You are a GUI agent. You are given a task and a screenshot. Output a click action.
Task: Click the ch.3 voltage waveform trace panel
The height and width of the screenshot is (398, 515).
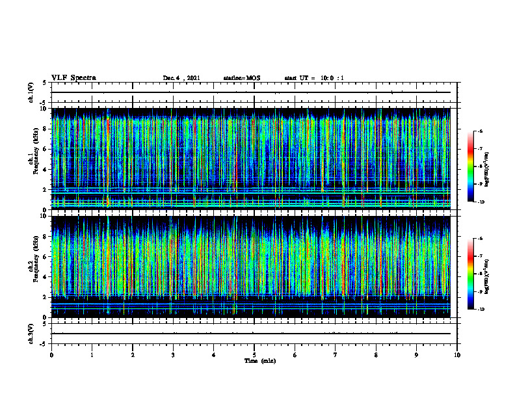tap(254, 334)
